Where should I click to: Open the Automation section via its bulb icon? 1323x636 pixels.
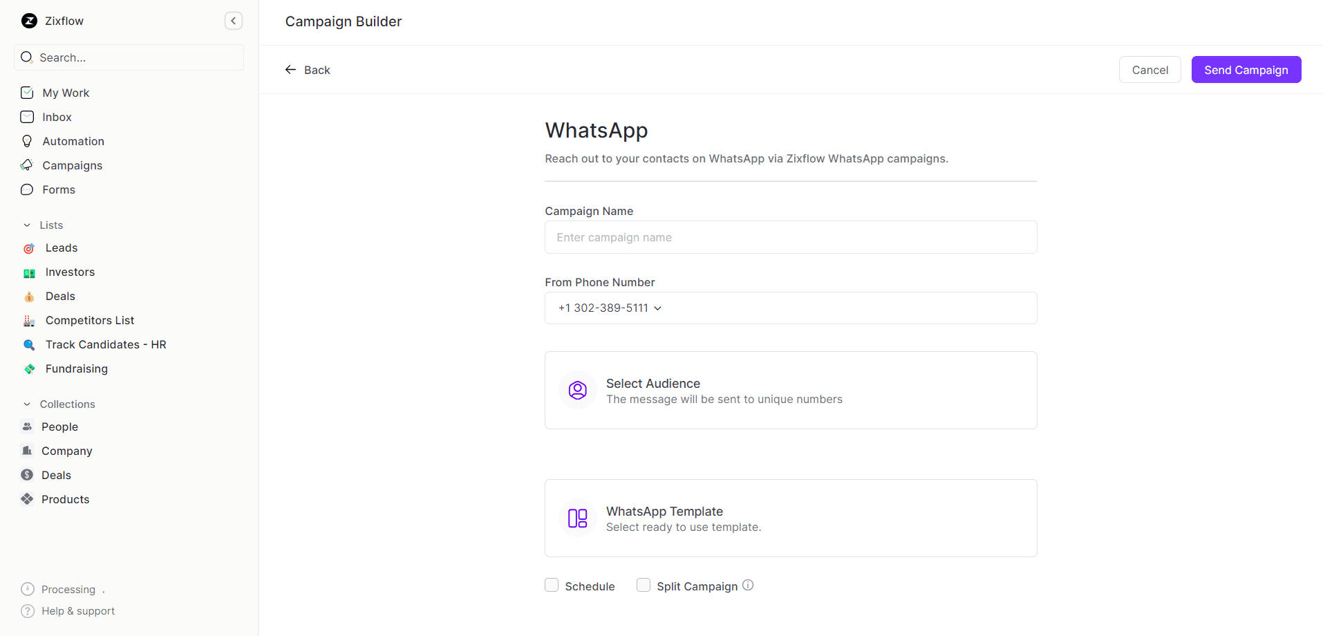[x=26, y=141]
